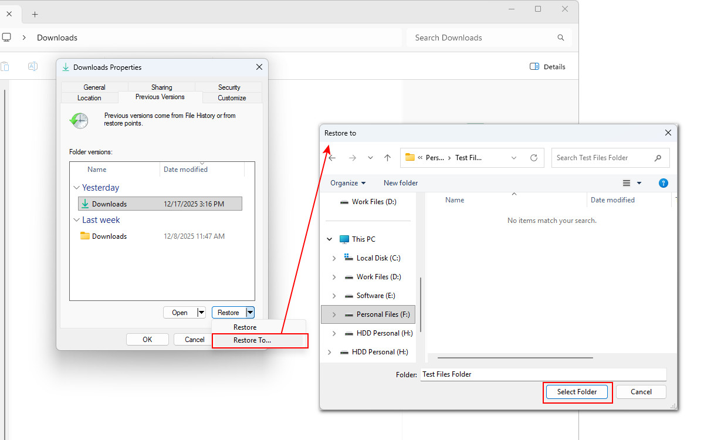Navigate up one folder level
Screen dimensions: 704x440
click(x=387, y=157)
